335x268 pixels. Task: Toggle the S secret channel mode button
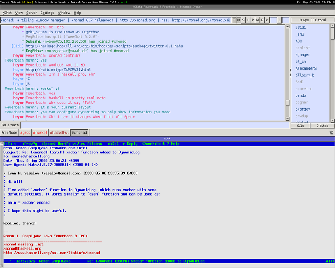[x=243, y=20]
